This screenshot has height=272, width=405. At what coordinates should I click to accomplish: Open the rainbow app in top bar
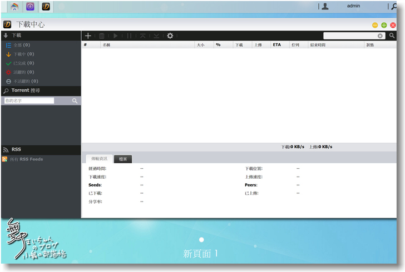(x=14, y=7)
